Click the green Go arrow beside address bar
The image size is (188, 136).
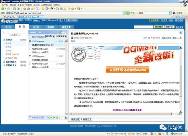point(128,13)
